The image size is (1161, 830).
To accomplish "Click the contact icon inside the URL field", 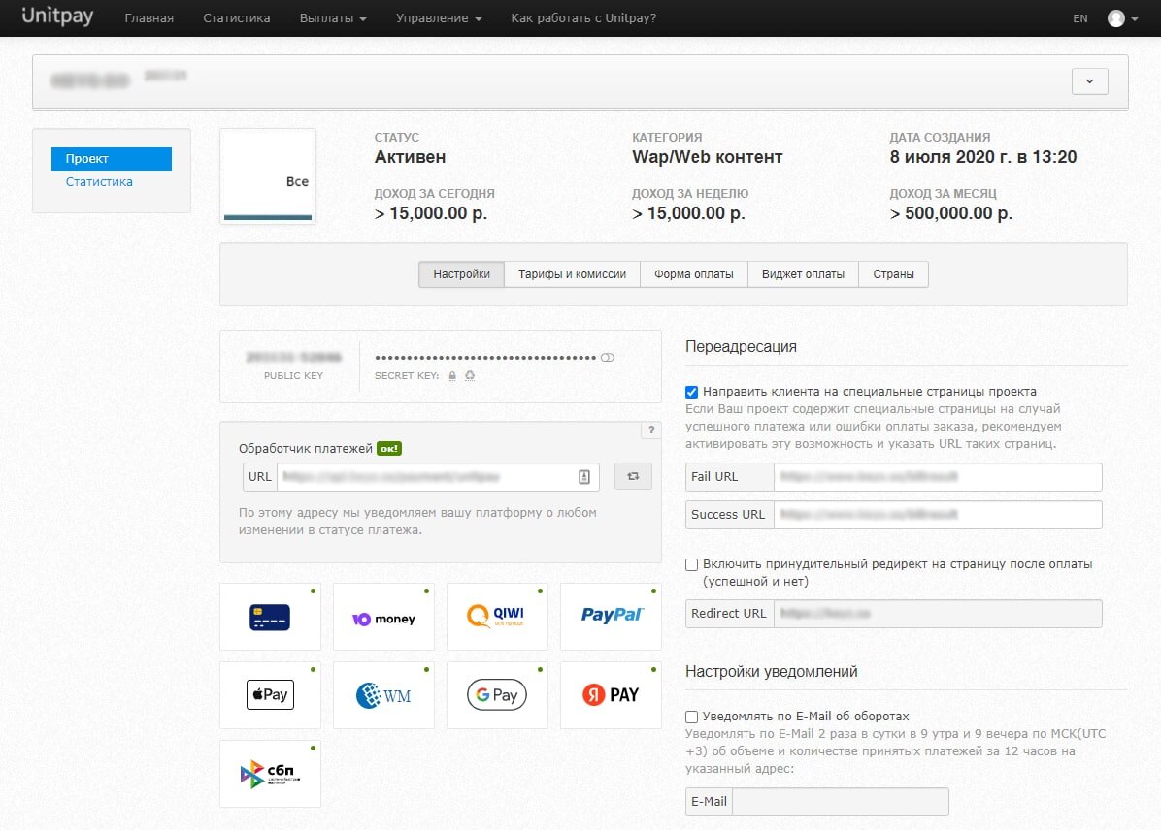I will tap(584, 477).
